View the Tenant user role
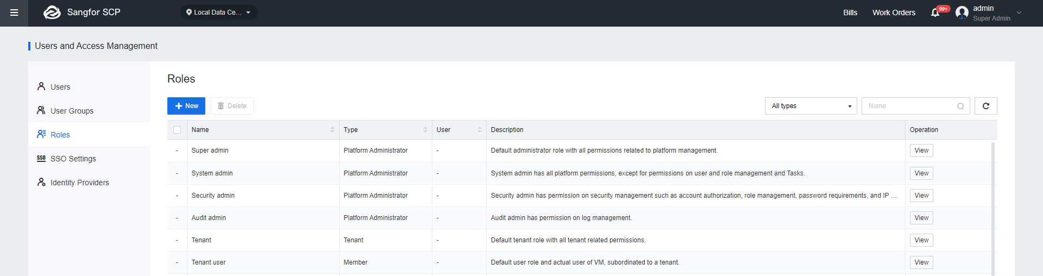Screen dimensions: 1043x276 point(921,262)
